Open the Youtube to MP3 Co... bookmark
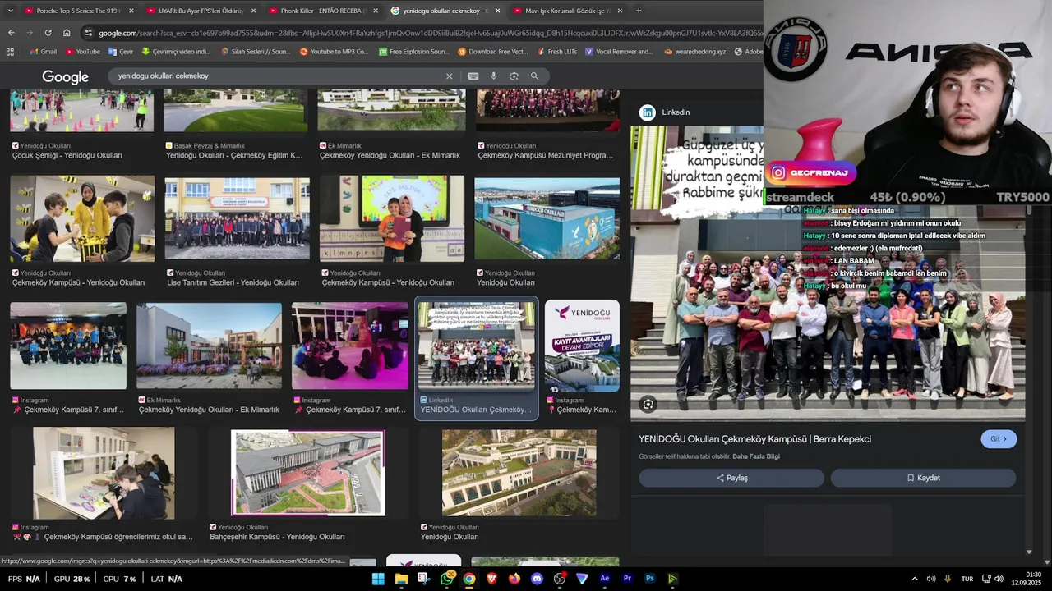The height and width of the screenshot is (591, 1052). pos(335,52)
